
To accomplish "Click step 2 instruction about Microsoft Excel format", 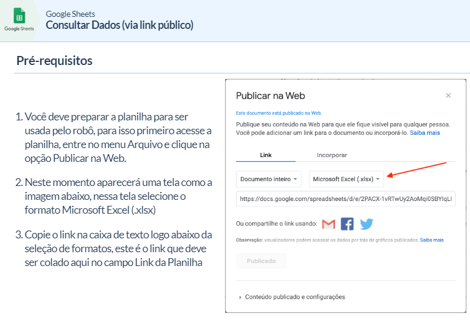I will click(x=114, y=196).
